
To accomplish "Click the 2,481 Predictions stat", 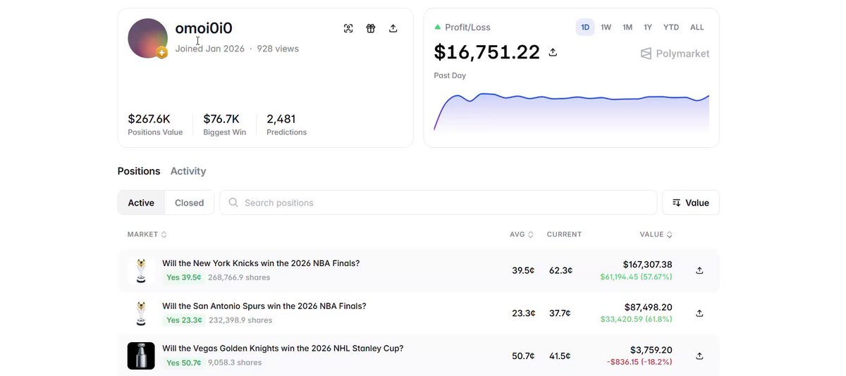I will point(286,125).
